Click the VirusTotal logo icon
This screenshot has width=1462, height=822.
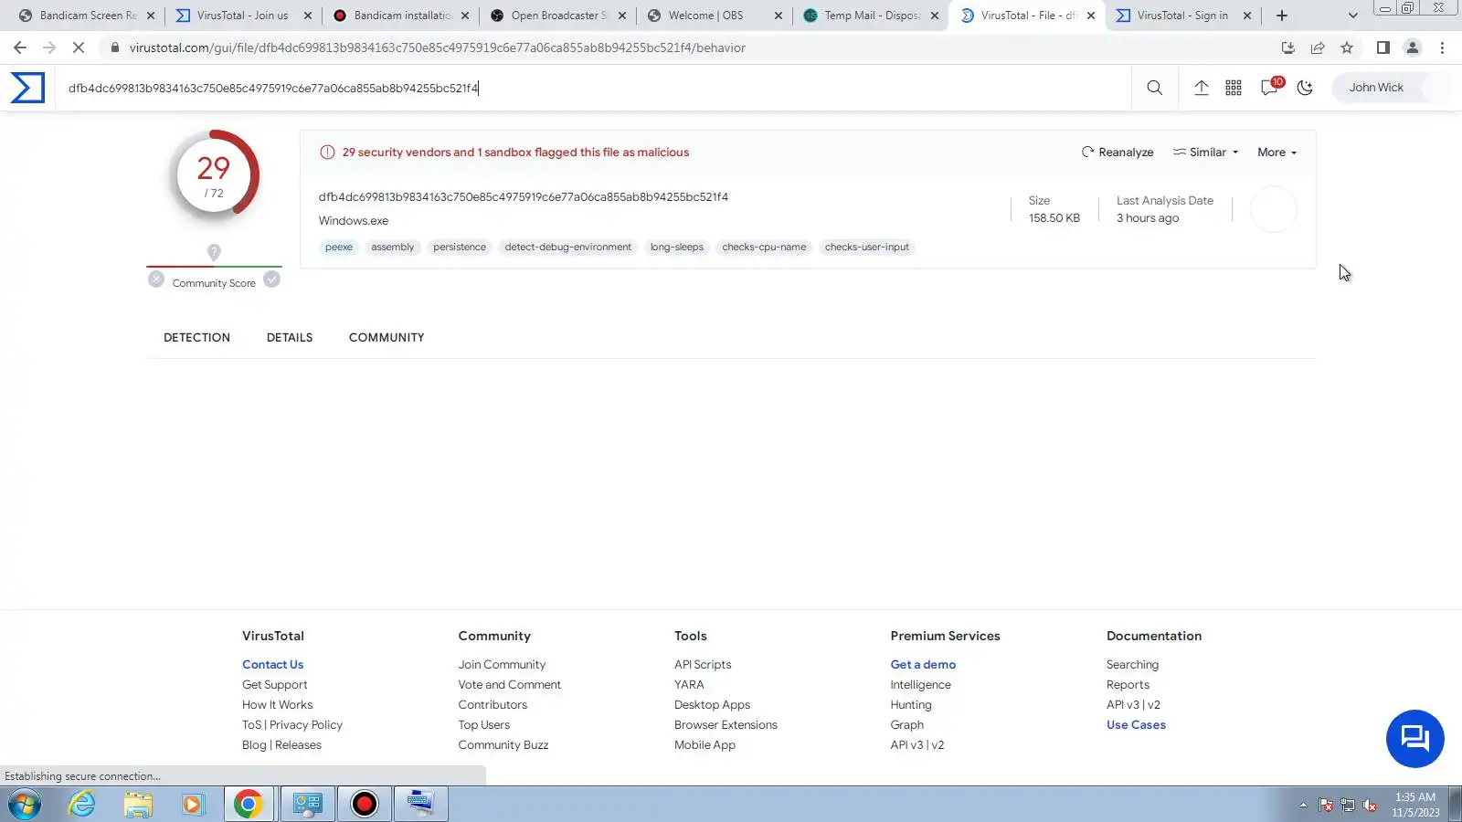[27, 88]
